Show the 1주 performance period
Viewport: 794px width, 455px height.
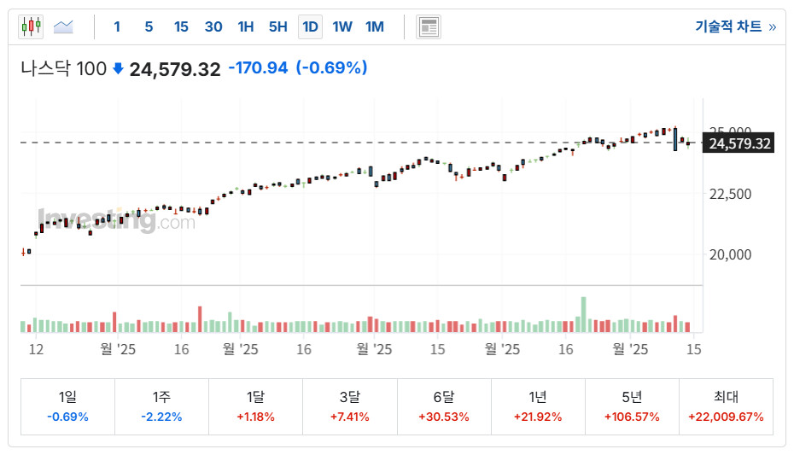[161, 406]
